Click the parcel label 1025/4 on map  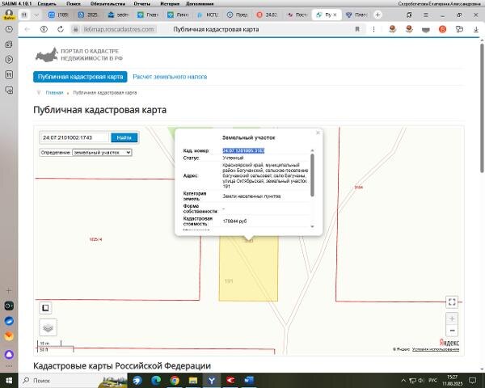tap(95, 239)
